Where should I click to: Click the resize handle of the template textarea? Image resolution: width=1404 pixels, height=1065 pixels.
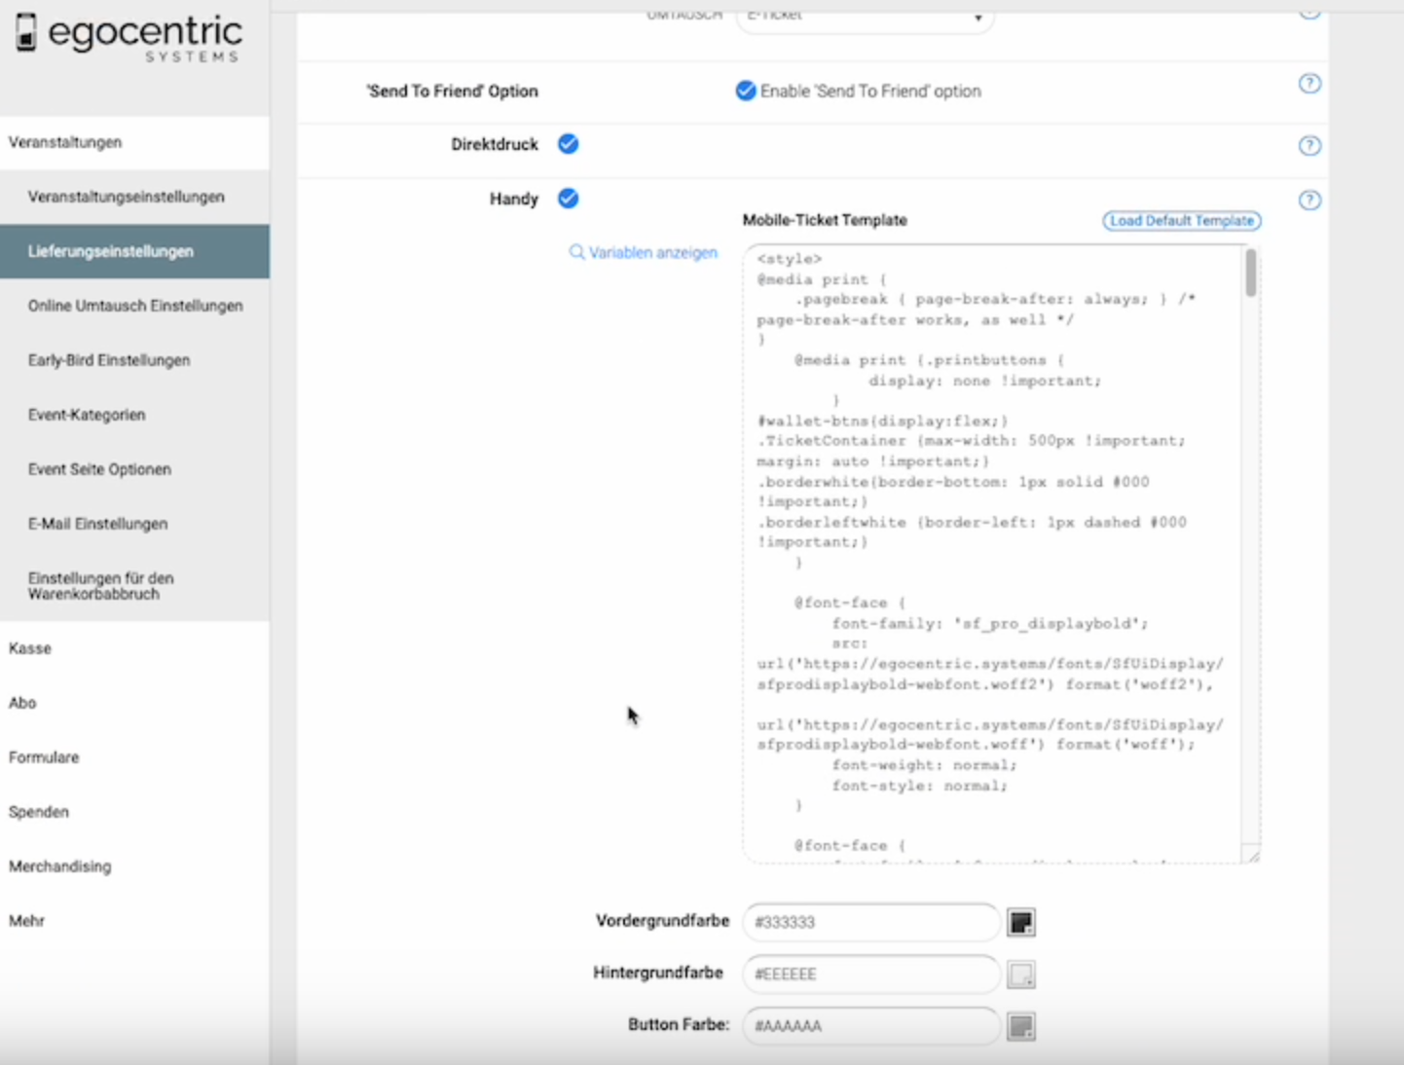click(x=1252, y=856)
